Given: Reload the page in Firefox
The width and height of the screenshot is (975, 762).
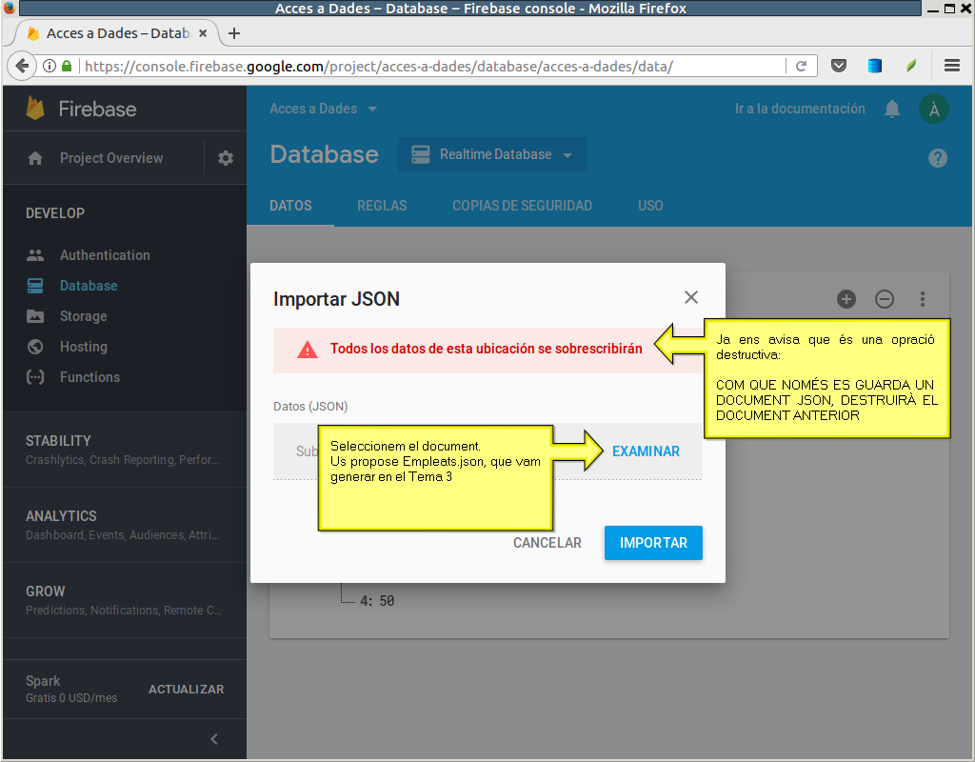Looking at the screenshot, I should 801,66.
